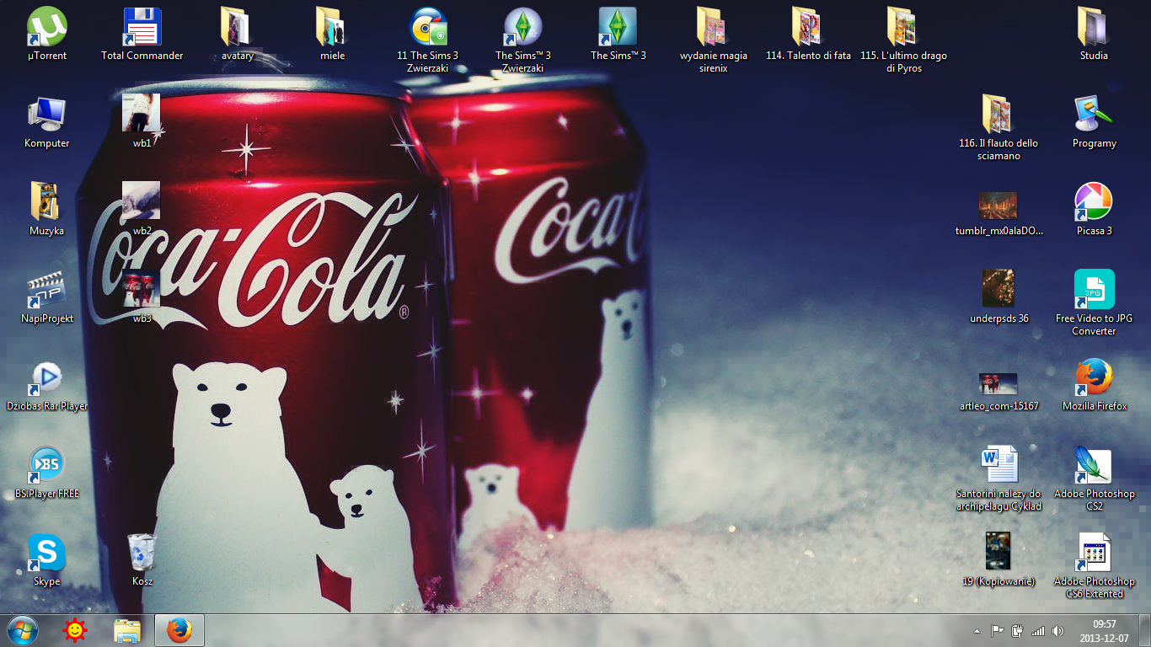The height and width of the screenshot is (647, 1151).
Task: Select the 114. Talento di fata folder
Action: (x=808, y=34)
